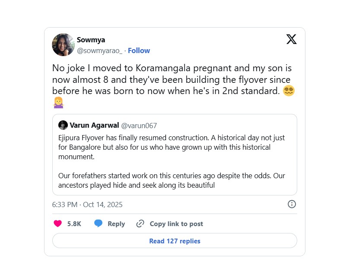This screenshot has height=277, width=356.
Task: Click the heart like icon
Action: point(57,223)
